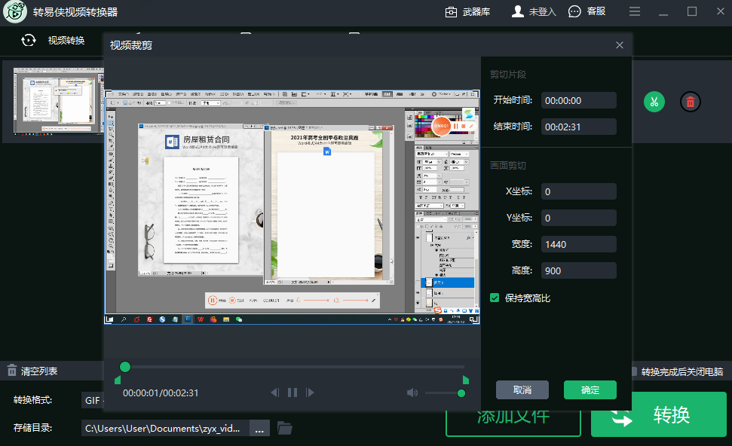The width and height of the screenshot is (732, 446).
Task: Step to the previous frame
Action: click(x=274, y=393)
